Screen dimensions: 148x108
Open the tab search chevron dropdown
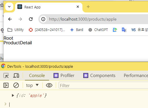coord(9,7)
